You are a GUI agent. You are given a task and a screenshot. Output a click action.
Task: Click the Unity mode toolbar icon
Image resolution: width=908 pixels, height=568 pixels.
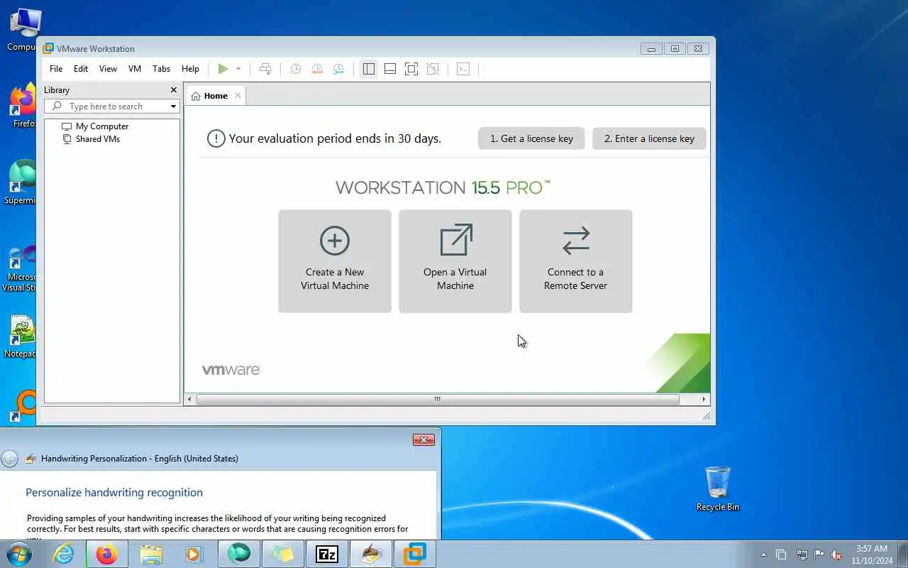[x=433, y=69]
